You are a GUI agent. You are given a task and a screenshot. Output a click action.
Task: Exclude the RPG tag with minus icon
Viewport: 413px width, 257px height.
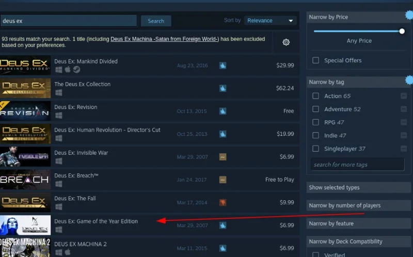click(x=404, y=122)
